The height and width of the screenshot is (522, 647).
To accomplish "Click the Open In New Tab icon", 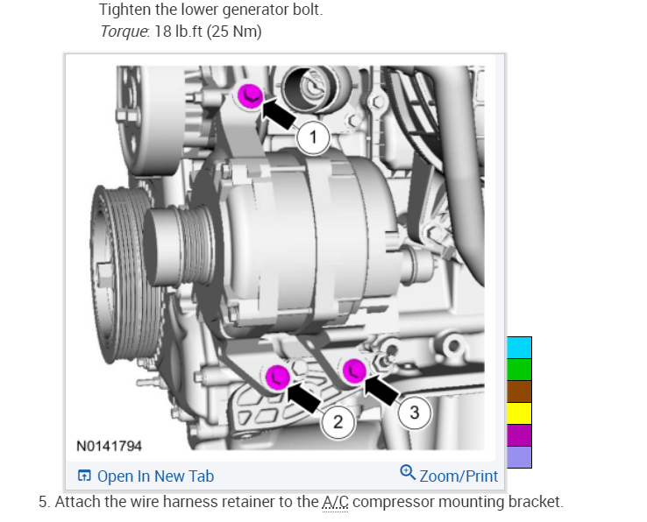I will [x=84, y=476].
